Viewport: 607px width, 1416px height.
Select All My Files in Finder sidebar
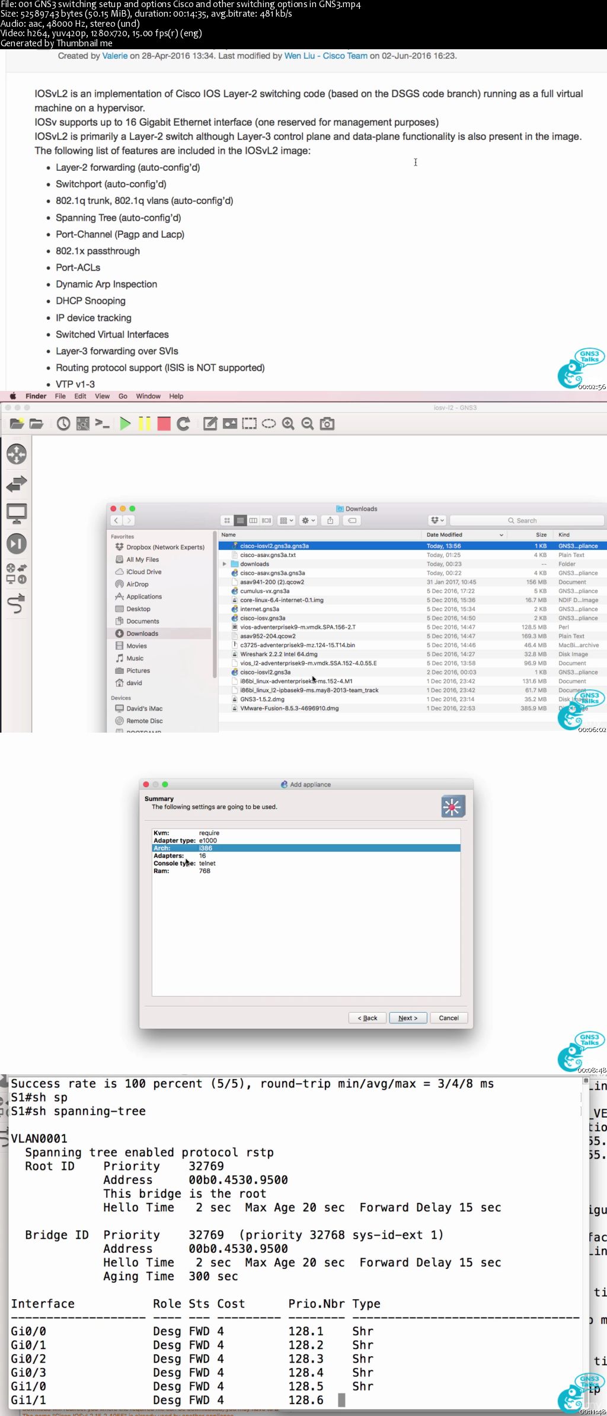[142, 559]
